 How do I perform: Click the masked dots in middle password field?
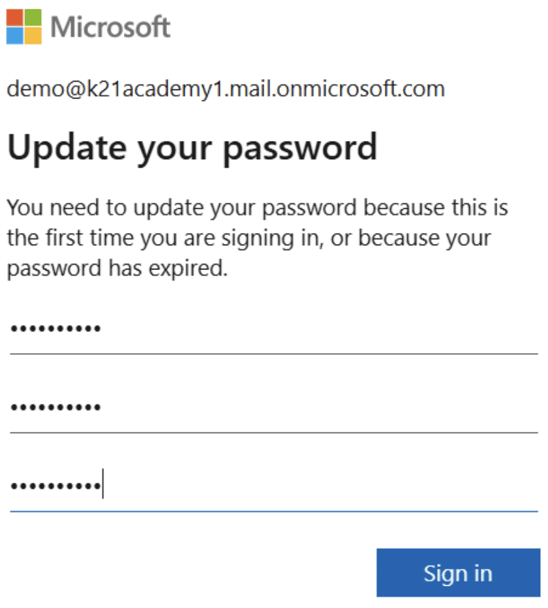[55, 408]
